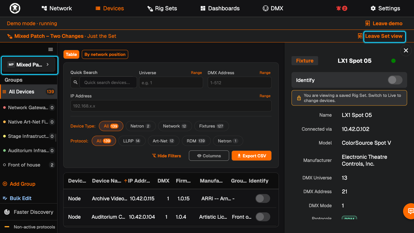Collapse sidebar using the hamburger menu icon

(51, 50)
